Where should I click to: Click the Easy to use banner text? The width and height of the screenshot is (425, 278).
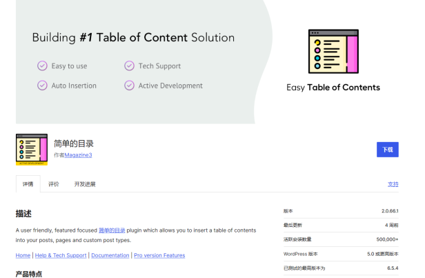click(70, 66)
